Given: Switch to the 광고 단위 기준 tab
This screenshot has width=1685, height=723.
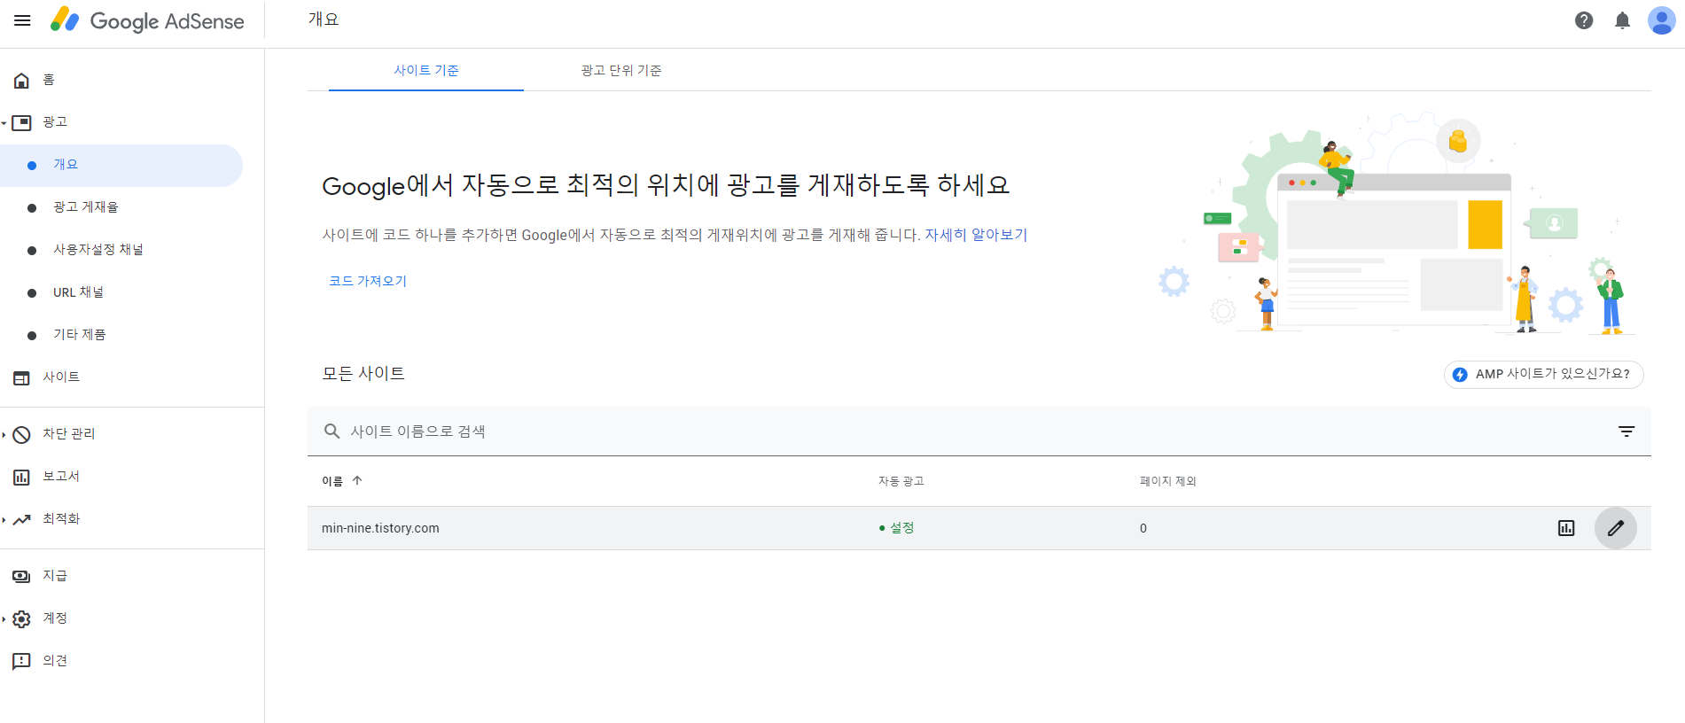Looking at the screenshot, I should click(621, 70).
